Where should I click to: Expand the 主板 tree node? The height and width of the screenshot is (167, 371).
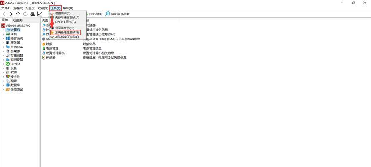point(3,34)
